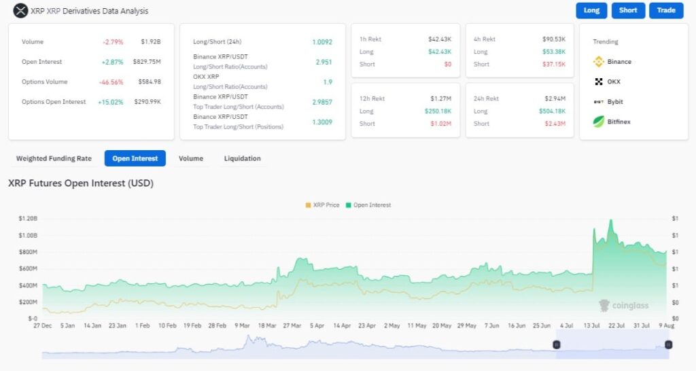696x371 pixels.
Task: Click the Trade button
Action: click(x=666, y=11)
